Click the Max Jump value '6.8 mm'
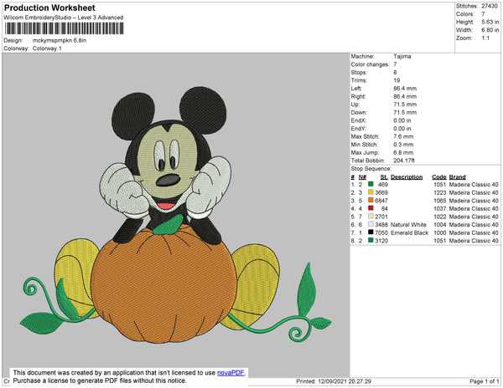Viewport: 503px width, 388px height. click(x=403, y=152)
